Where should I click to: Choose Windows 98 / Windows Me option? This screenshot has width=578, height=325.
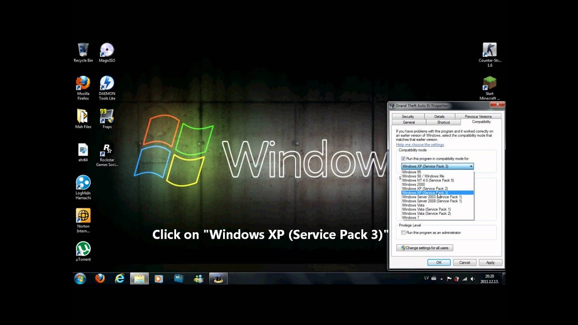pos(437,176)
